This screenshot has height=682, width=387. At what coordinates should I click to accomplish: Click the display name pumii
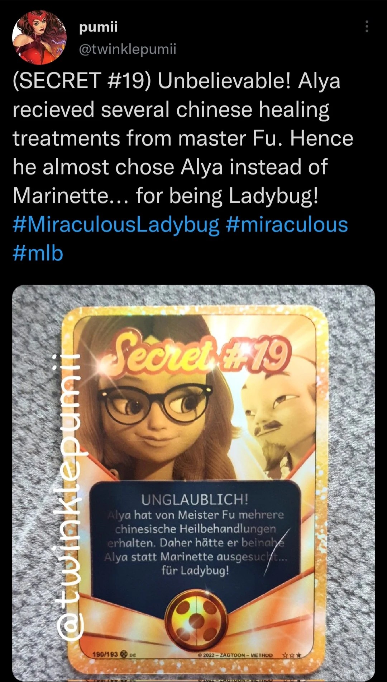click(x=98, y=27)
